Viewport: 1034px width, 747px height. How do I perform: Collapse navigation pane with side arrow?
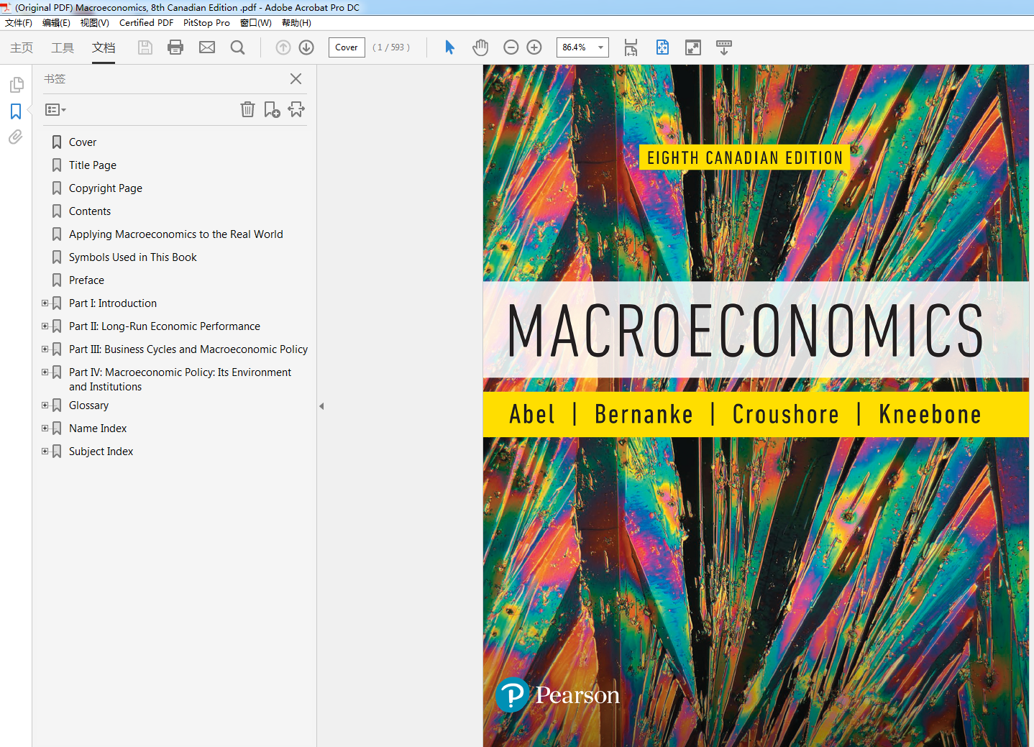point(321,406)
